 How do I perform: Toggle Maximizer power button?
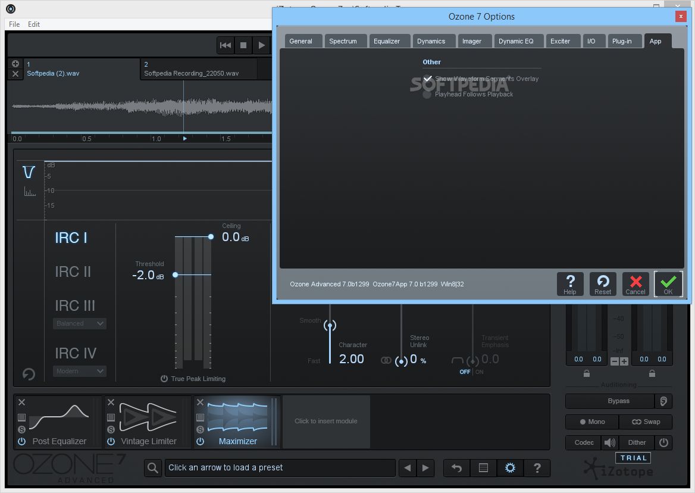point(200,442)
